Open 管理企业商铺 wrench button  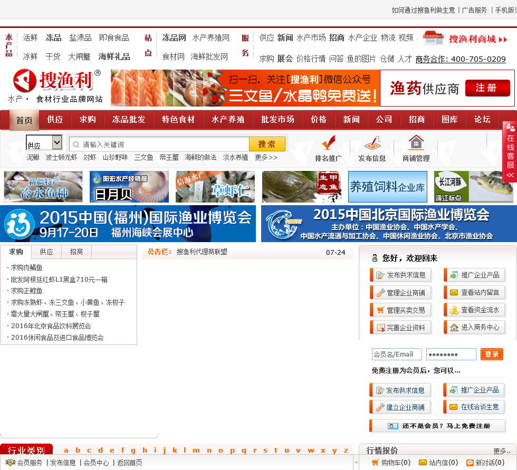[x=401, y=293]
